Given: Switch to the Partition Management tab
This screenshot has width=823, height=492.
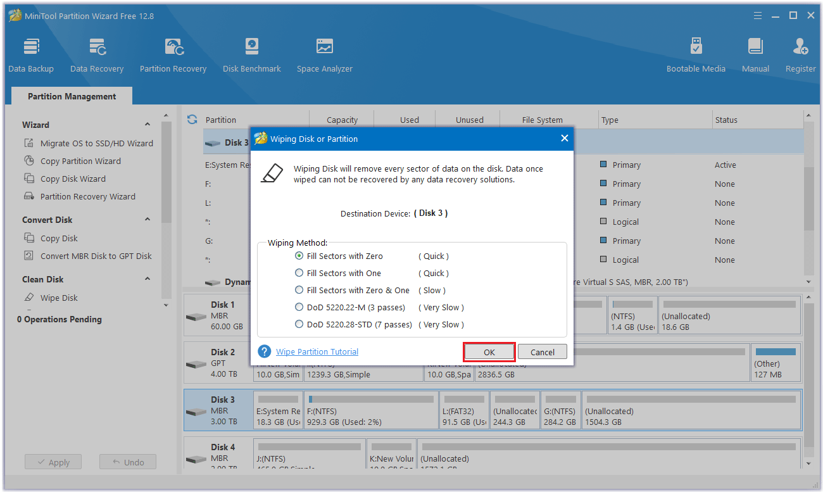Looking at the screenshot, I should [x=72, y=96].
